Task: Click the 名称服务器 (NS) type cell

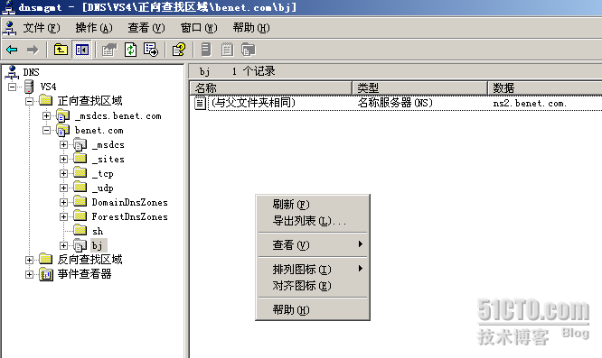Action: [395, 103]
